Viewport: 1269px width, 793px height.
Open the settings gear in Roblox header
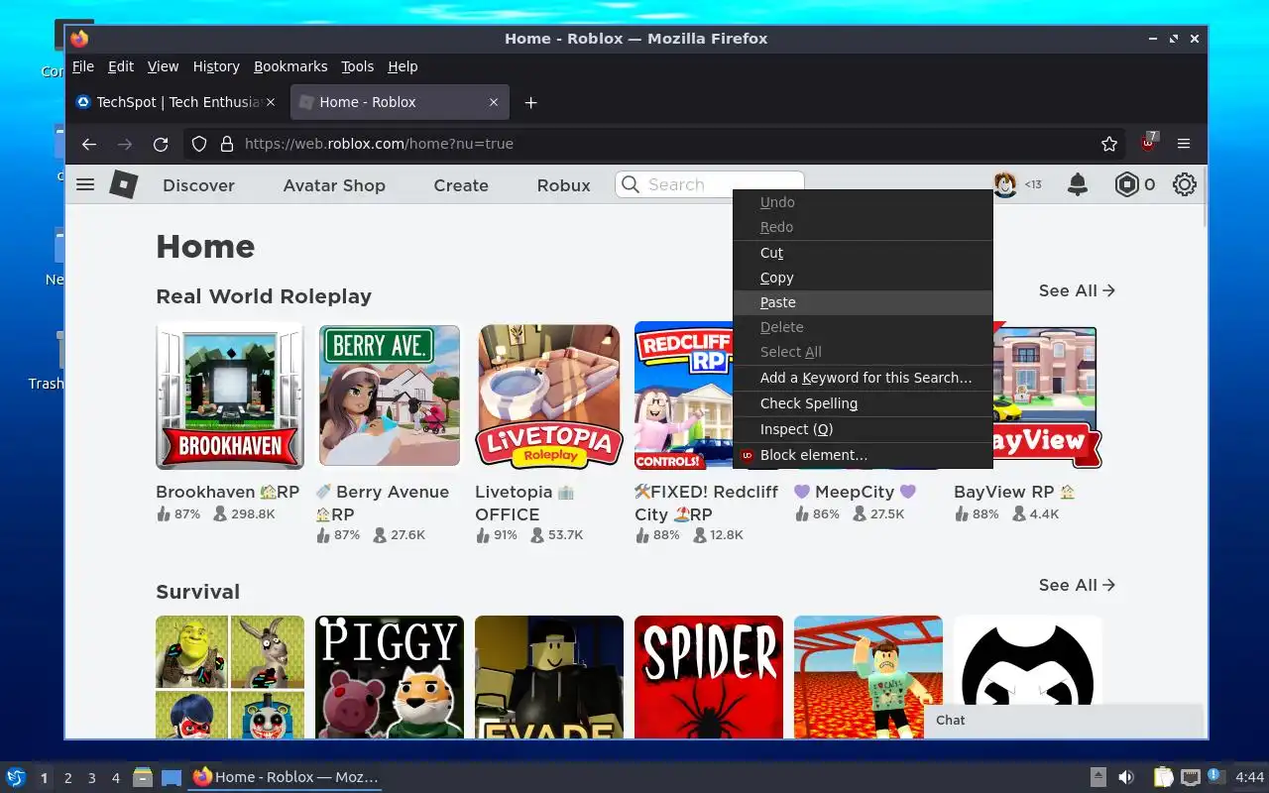coord(1184,184)
